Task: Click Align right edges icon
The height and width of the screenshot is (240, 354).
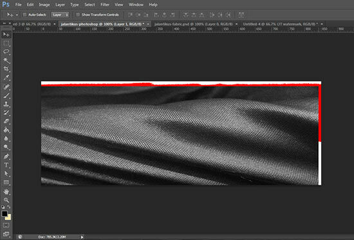Action: (172, 15)
